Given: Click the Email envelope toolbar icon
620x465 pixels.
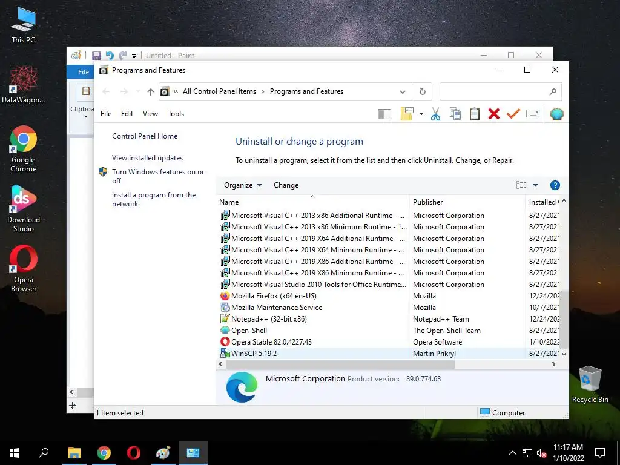Looking at the screenshot, I should point(533,114).
